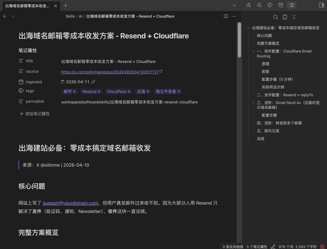Select the outgoing links icon
Viewport: 327px width, 249px height.
[259, 5]
